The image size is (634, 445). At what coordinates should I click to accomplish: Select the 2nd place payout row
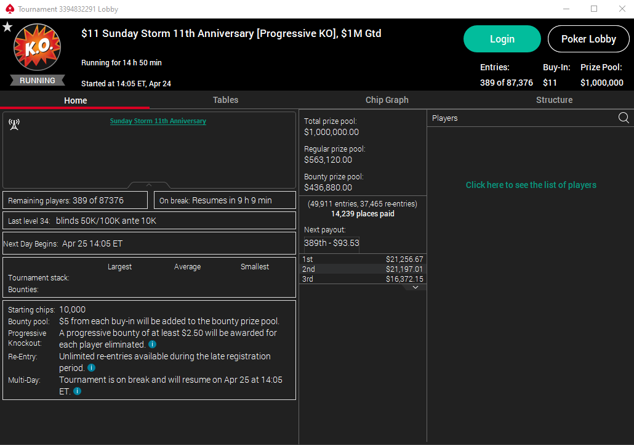point(363,269)
